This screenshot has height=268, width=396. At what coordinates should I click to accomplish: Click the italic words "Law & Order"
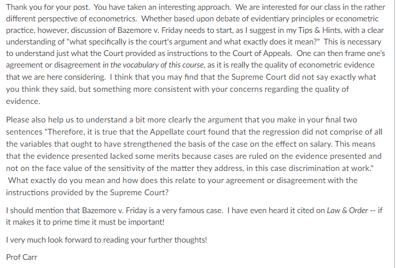click(347, 211)
